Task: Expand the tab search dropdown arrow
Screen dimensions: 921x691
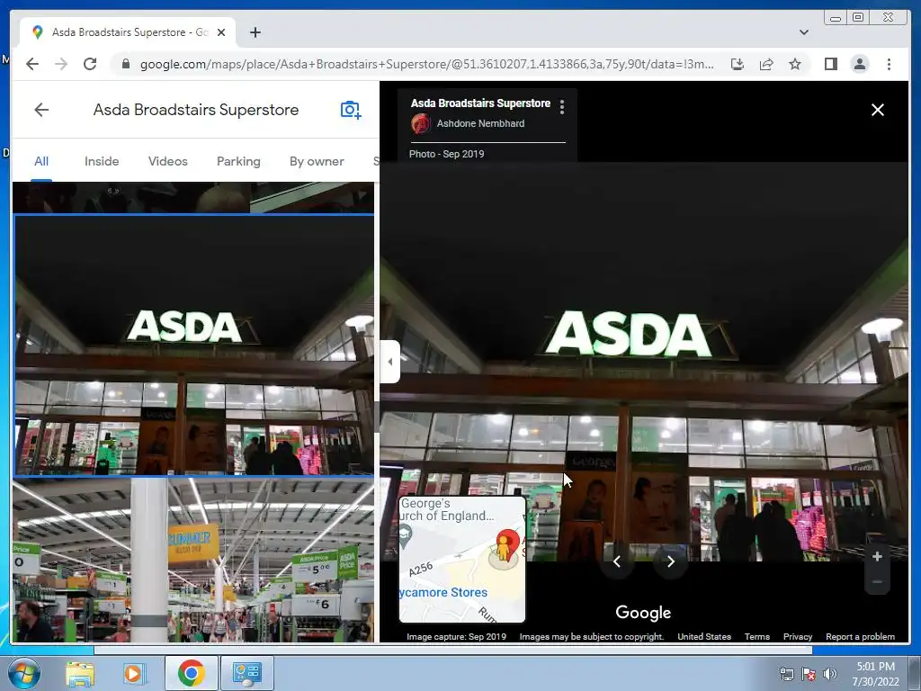Action: 803,32
